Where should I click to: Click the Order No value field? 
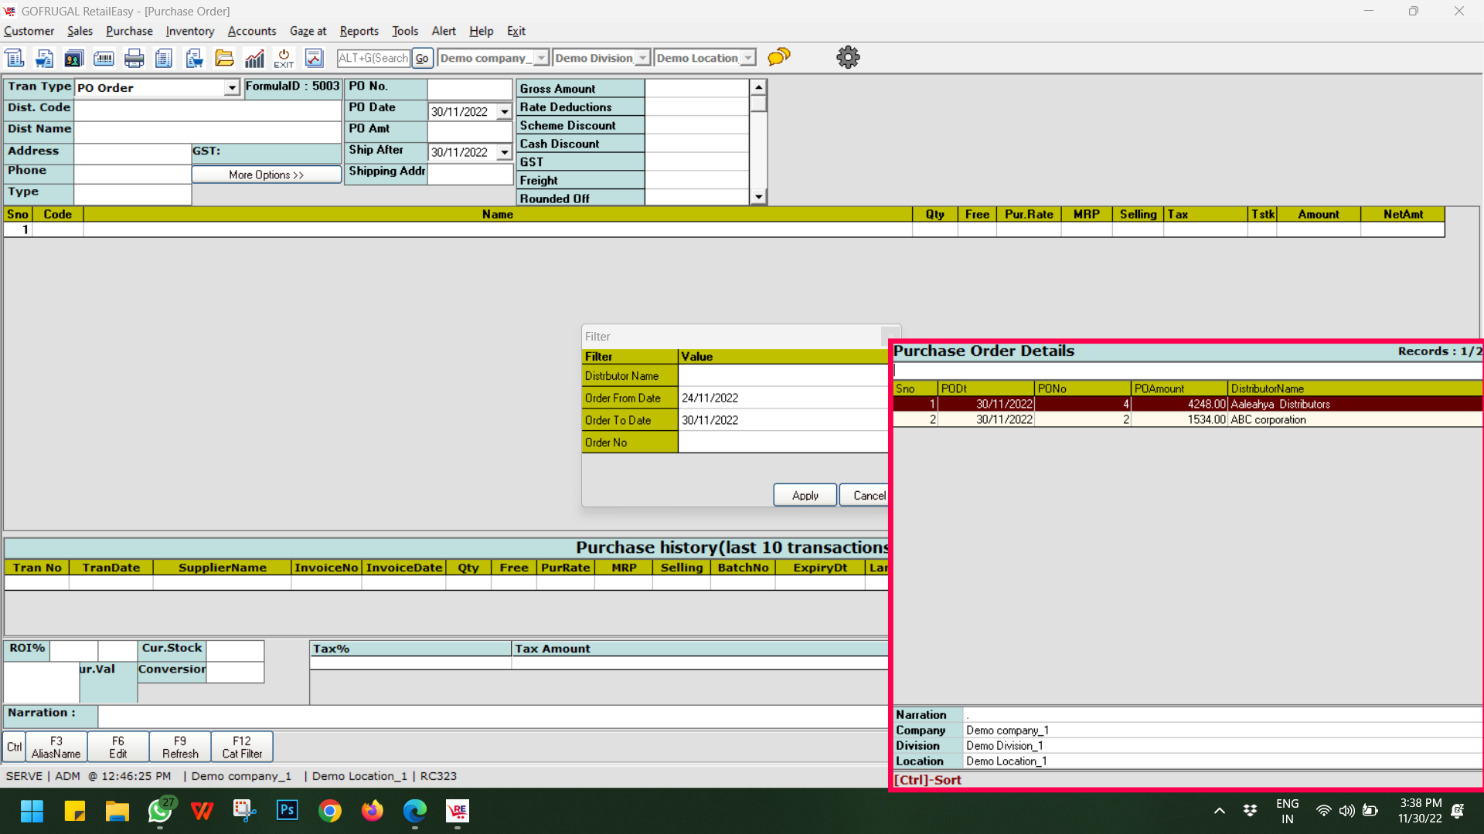[782, 442]
